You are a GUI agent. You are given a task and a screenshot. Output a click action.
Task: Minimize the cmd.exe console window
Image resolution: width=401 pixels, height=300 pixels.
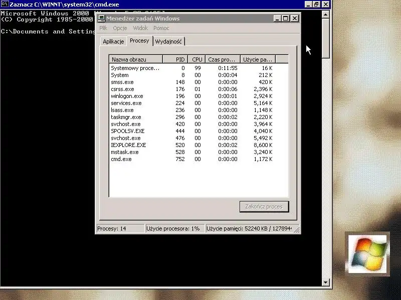click(x=308, y=4)
